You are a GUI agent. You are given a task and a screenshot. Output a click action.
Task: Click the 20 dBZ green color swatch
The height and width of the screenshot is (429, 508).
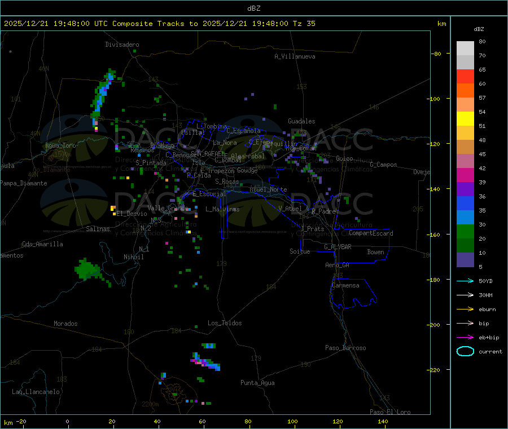tap(465, 231)
